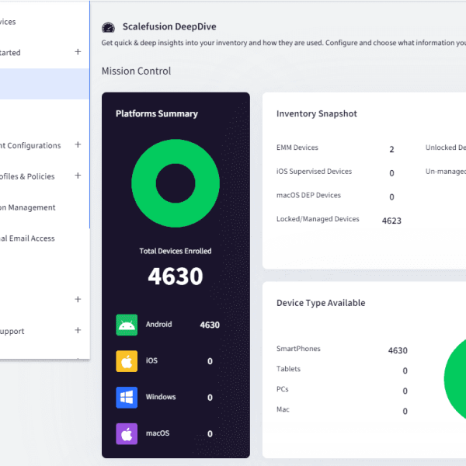Click the PCs value 0
The height and width of the screenshot is (466, 466).
[405, 391]
